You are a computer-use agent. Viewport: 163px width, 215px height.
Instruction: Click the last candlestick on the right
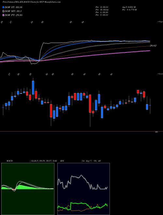(x=150, y=105)
